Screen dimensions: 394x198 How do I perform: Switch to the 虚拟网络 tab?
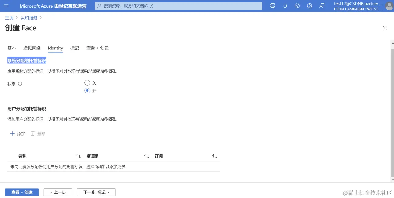click(32, 48)
